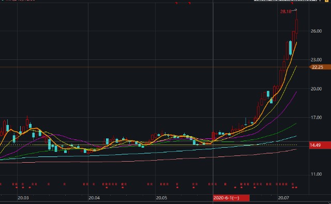Click the 23.00 price axis label
Image resolution: width=331 pixels, height=204 pixels.
(x=316, y=60)
